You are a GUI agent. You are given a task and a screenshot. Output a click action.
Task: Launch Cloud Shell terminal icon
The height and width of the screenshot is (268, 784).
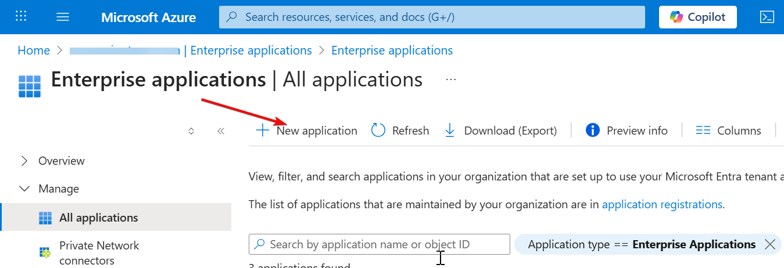(767, 17)
